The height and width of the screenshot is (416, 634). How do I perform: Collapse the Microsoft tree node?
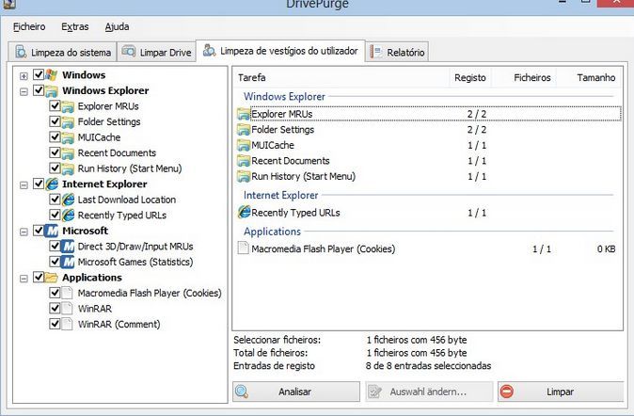24,232
